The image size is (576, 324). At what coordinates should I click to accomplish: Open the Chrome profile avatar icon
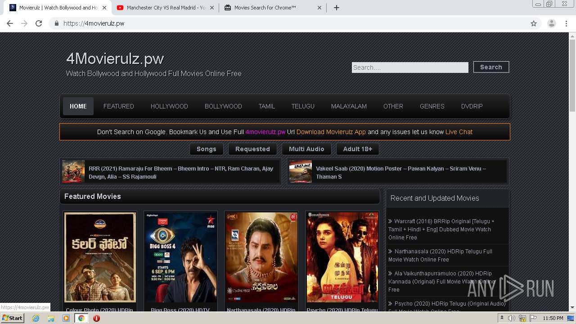point(551,23)
